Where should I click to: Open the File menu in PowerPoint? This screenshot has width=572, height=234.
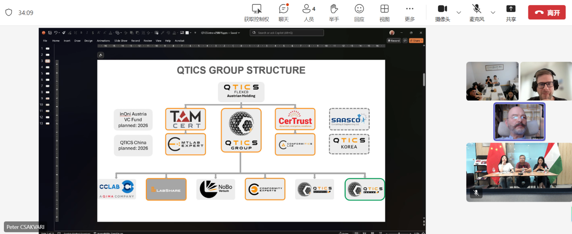click(x=45, y=41)
